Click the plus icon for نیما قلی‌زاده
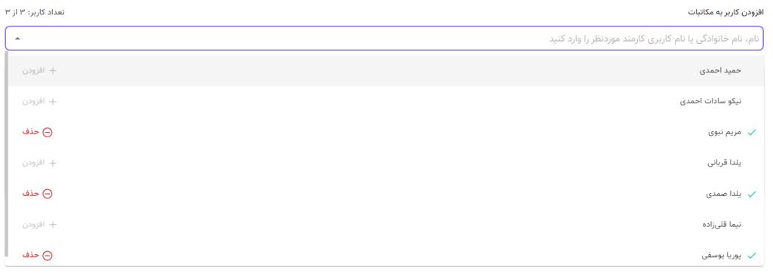 click(x=53, y=225)
